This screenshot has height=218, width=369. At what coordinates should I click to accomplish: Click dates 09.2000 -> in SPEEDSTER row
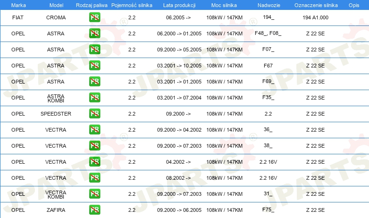pyautogui.click(x=178, y=114)
